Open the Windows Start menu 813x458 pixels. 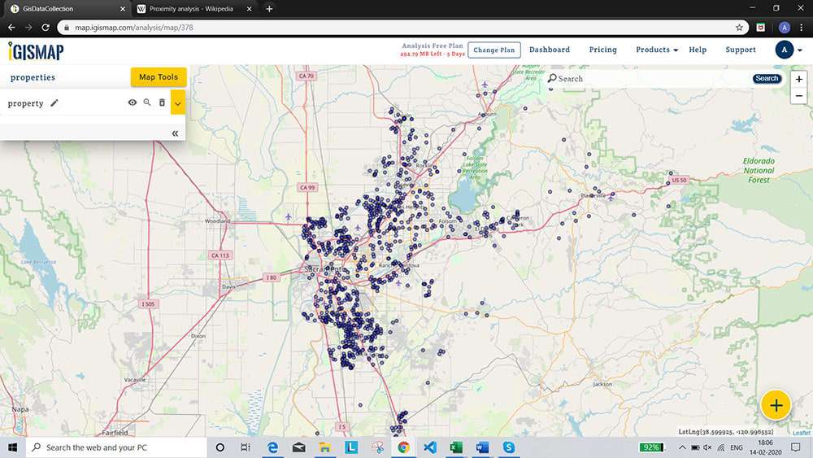point(12,447)
